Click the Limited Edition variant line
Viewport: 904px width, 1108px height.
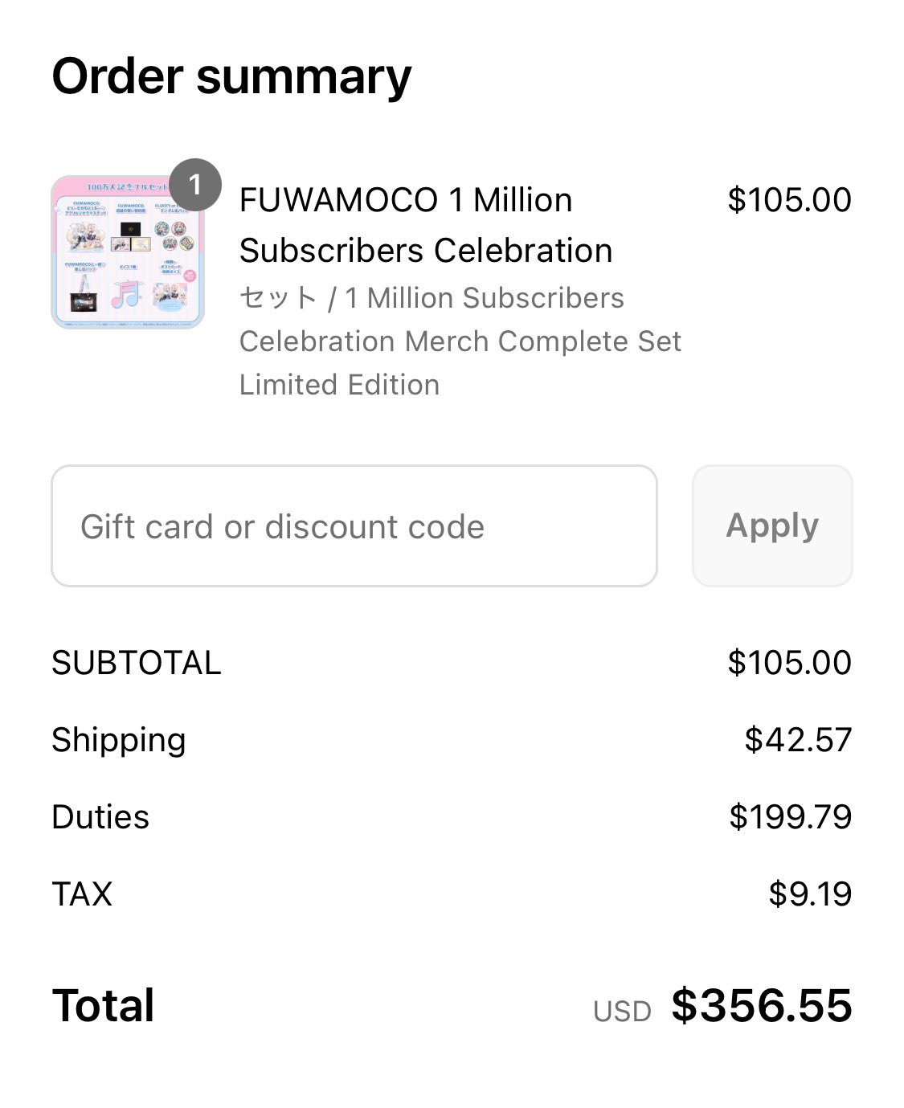point(339,385)
